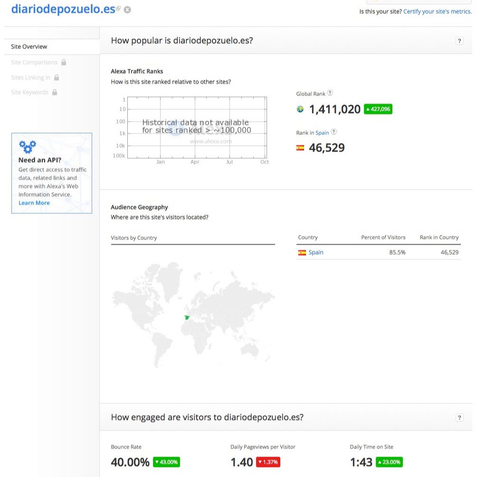This screenshot has height=477, width=477.
Task: Click the Rank in Country column header
Action: pos(439,237)
